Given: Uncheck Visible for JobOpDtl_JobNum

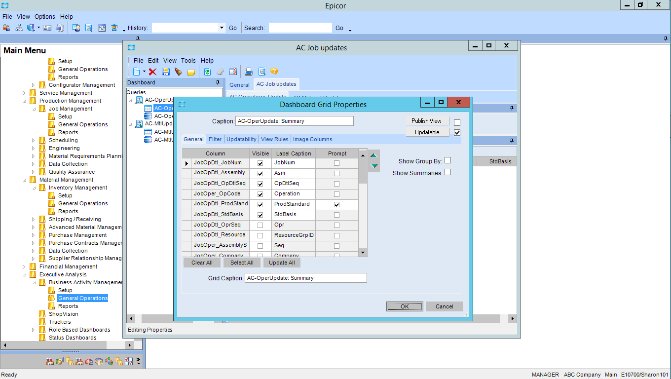Looking at the screenshot, I should pyautogui.click(x=260, y=163).
